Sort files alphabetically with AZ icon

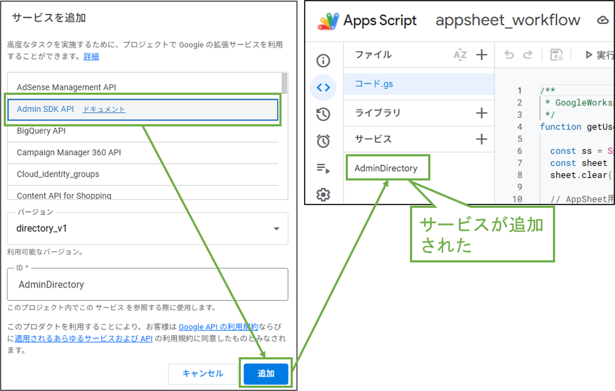460,55
